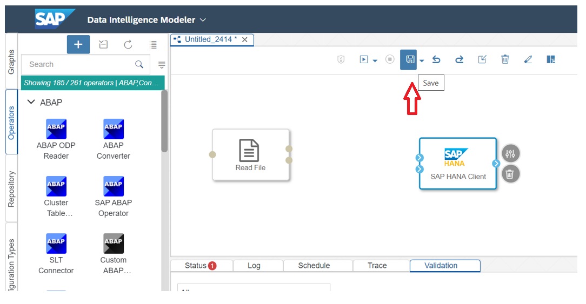Click the Undo arrow in toolbar
Image resolution: width=586 pixels, height=304 pixels.
pyautogui.click(x=436, y=59)
